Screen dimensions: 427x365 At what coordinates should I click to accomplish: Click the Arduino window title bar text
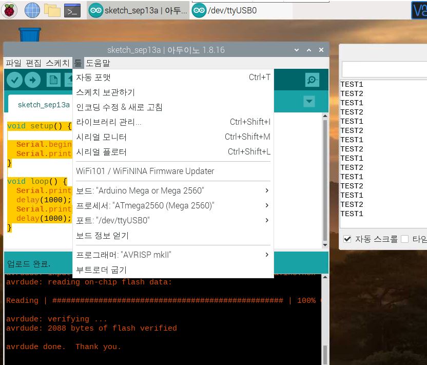click(166, 50)
